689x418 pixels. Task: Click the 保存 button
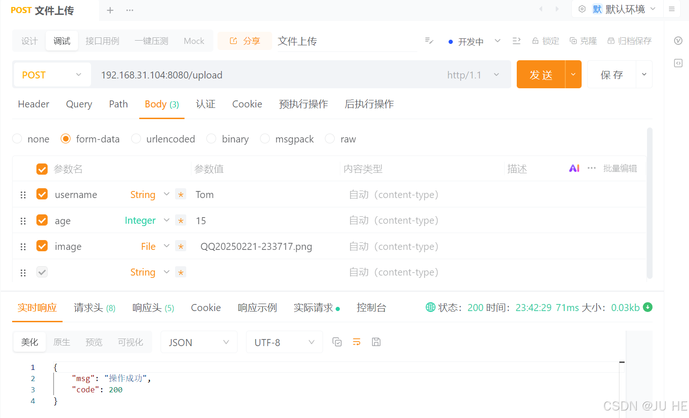coord(612,74)
